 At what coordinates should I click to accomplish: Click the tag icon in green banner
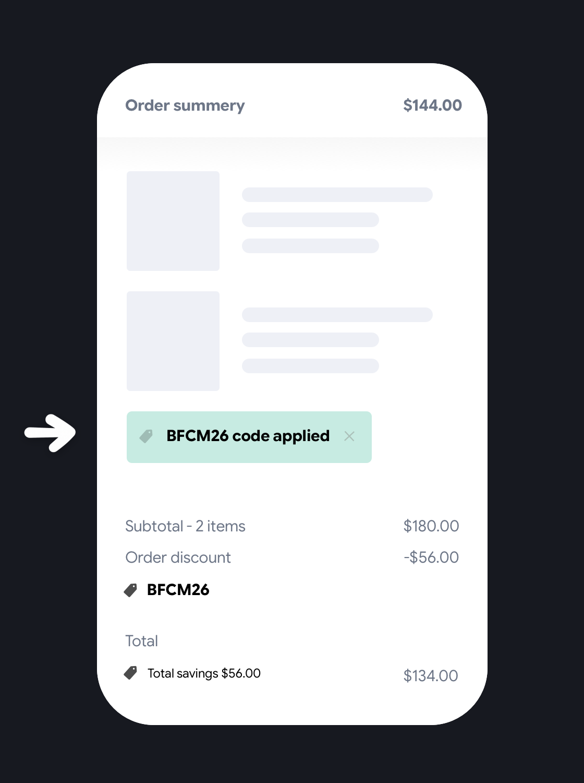tap(147, 436)
